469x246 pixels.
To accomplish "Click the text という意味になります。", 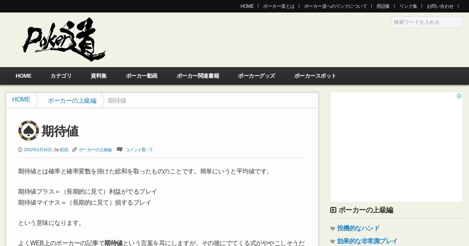I will (51, 223).
